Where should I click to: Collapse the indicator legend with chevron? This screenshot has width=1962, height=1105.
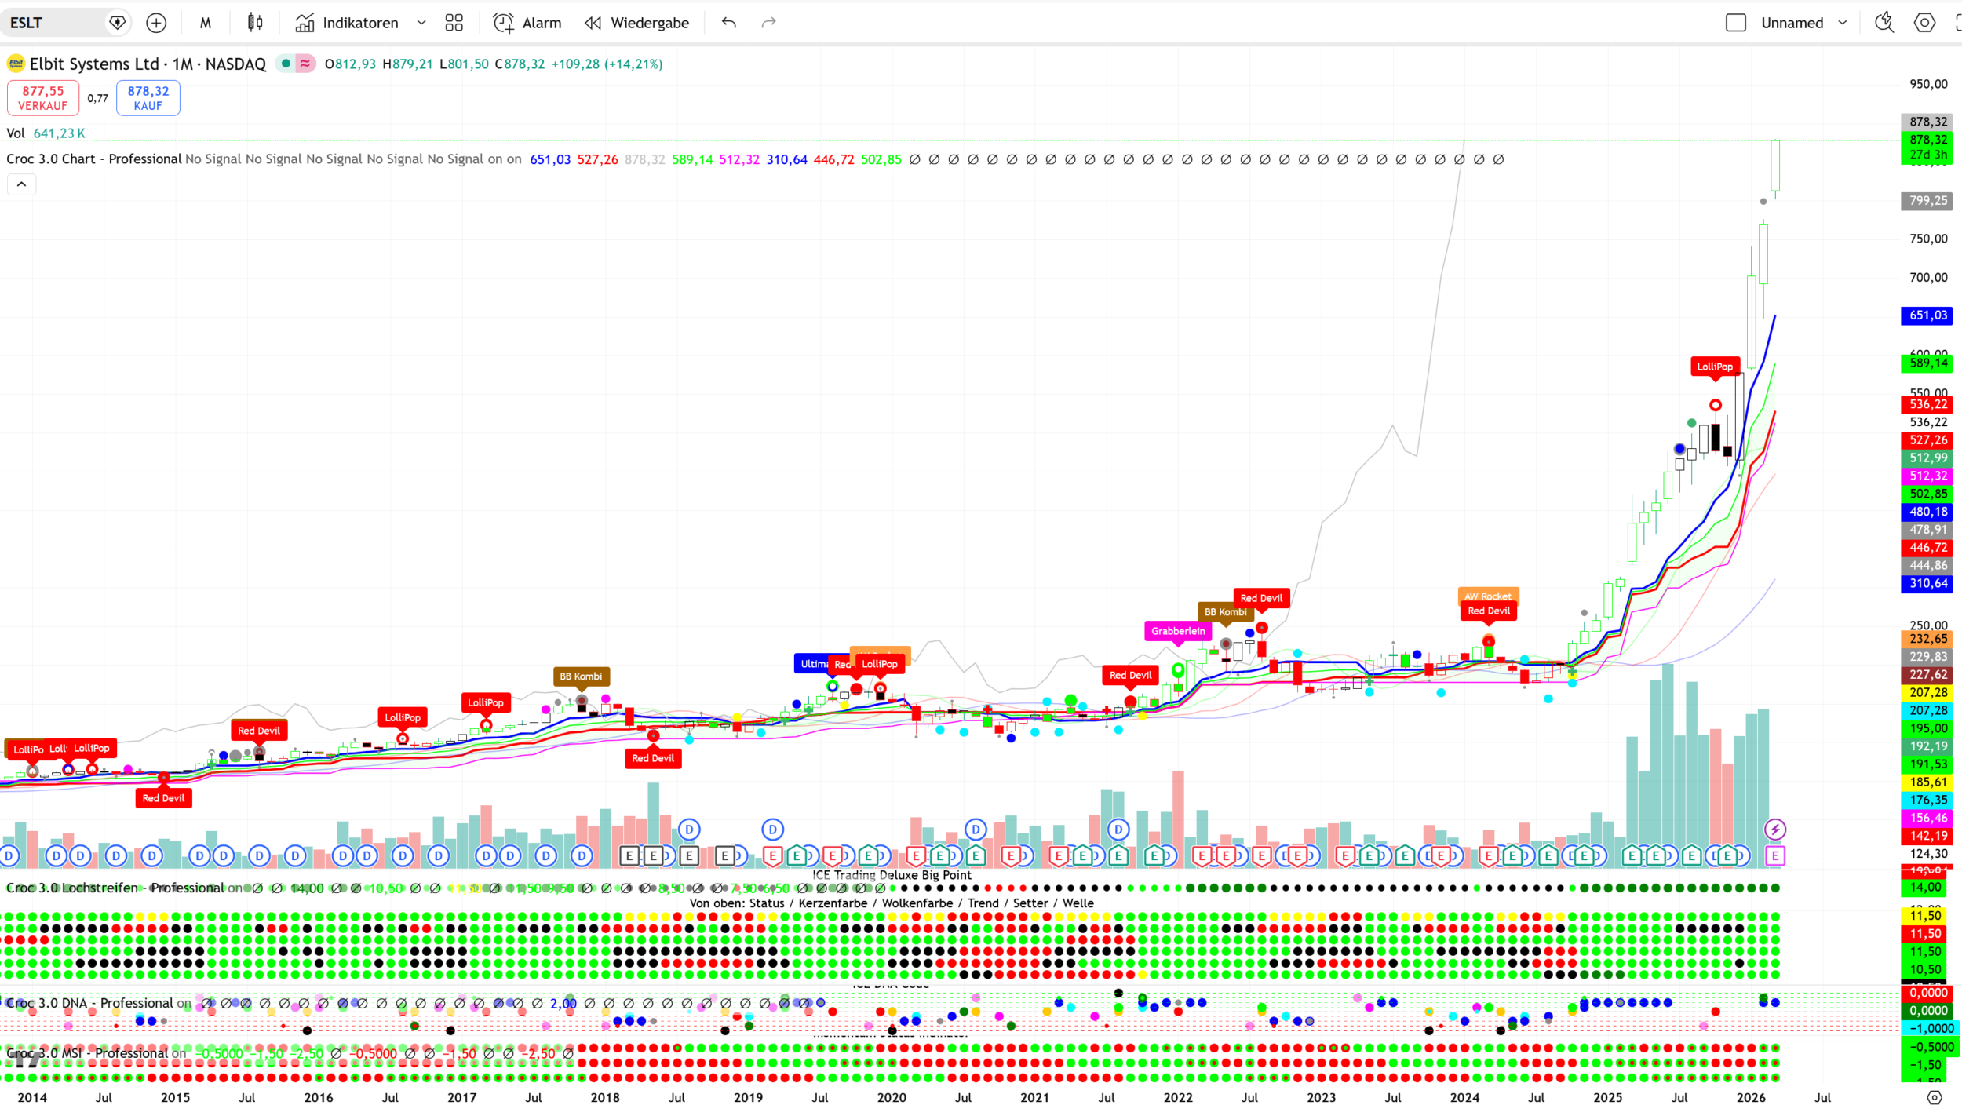pyautogui.click(x=21, y=184)
